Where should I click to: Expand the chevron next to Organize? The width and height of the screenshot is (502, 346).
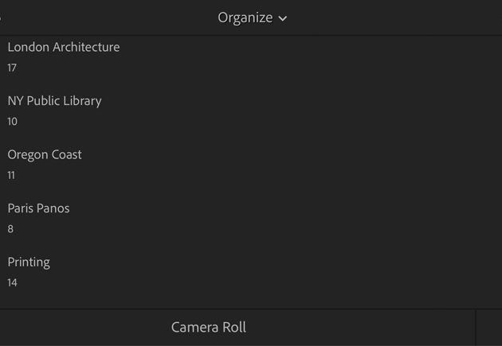(283, 18)
